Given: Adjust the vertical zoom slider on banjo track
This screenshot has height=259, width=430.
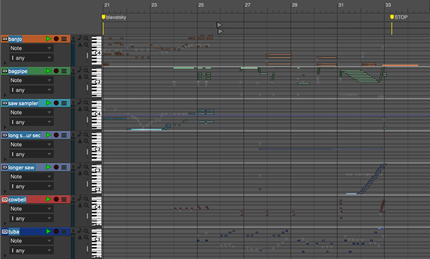Looking at the screenshot, I should (x=88, y=56).
